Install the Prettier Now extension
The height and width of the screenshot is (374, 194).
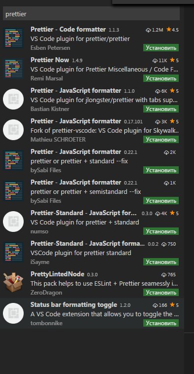point(161,78)
